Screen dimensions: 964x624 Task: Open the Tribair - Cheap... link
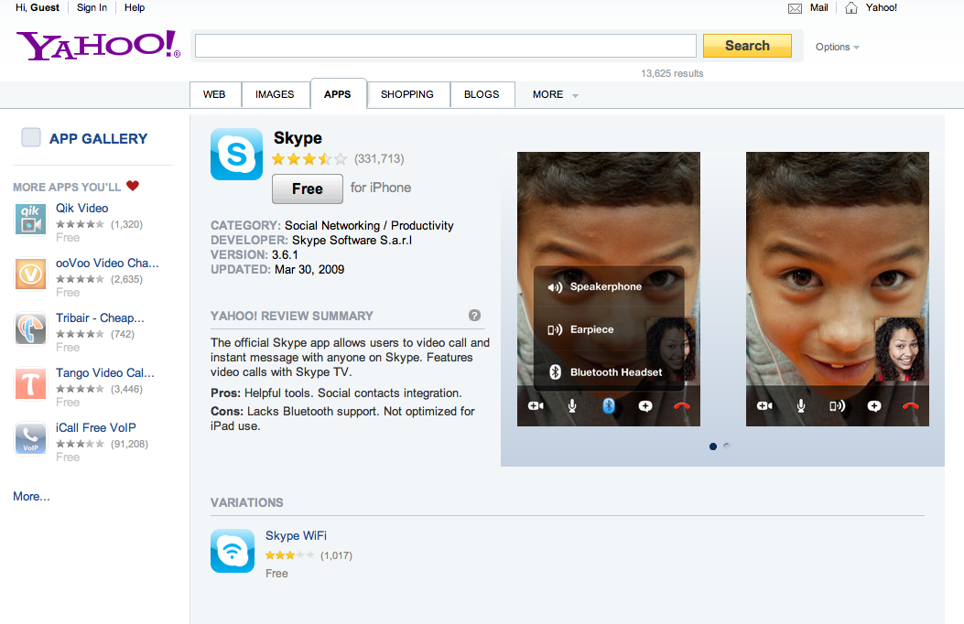click(100, 317)
